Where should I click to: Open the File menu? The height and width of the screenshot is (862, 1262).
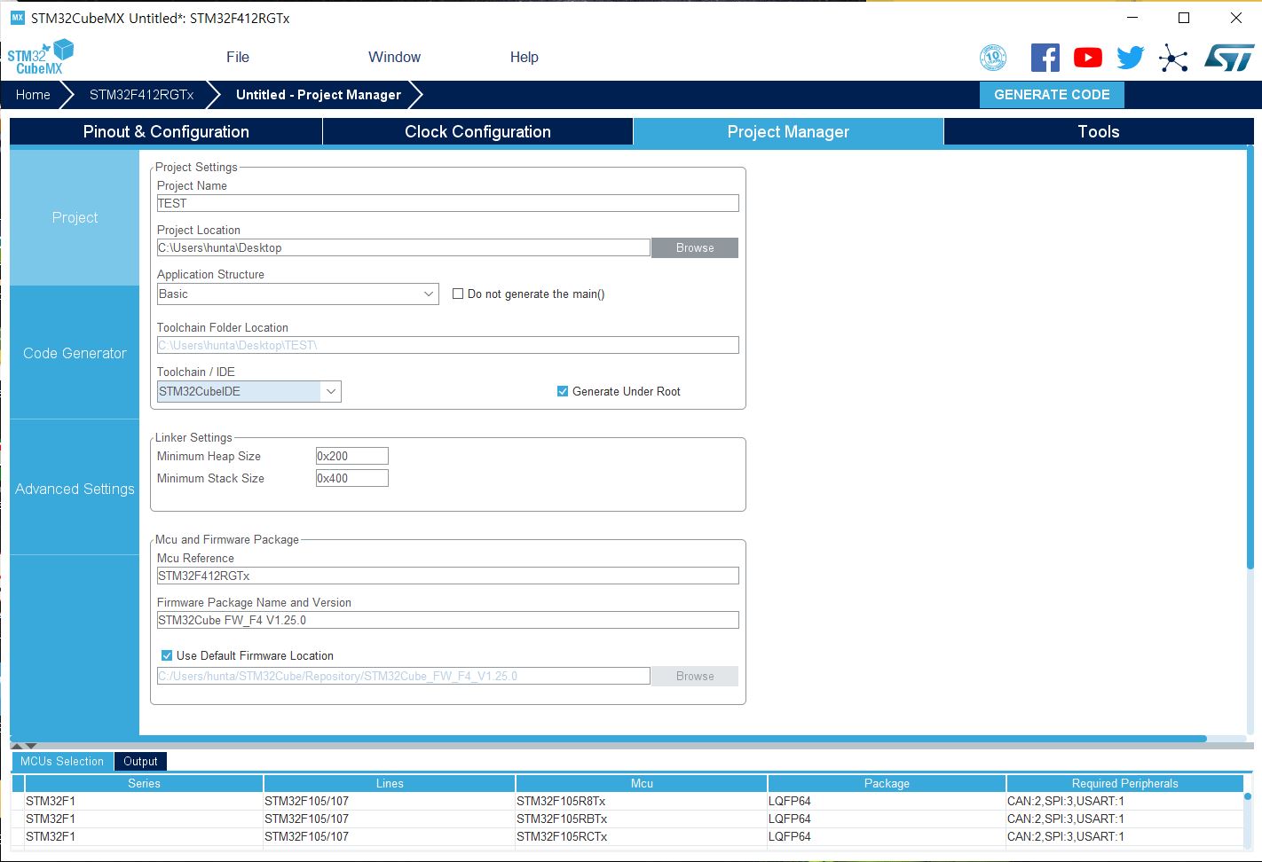[x=238, y=57]
